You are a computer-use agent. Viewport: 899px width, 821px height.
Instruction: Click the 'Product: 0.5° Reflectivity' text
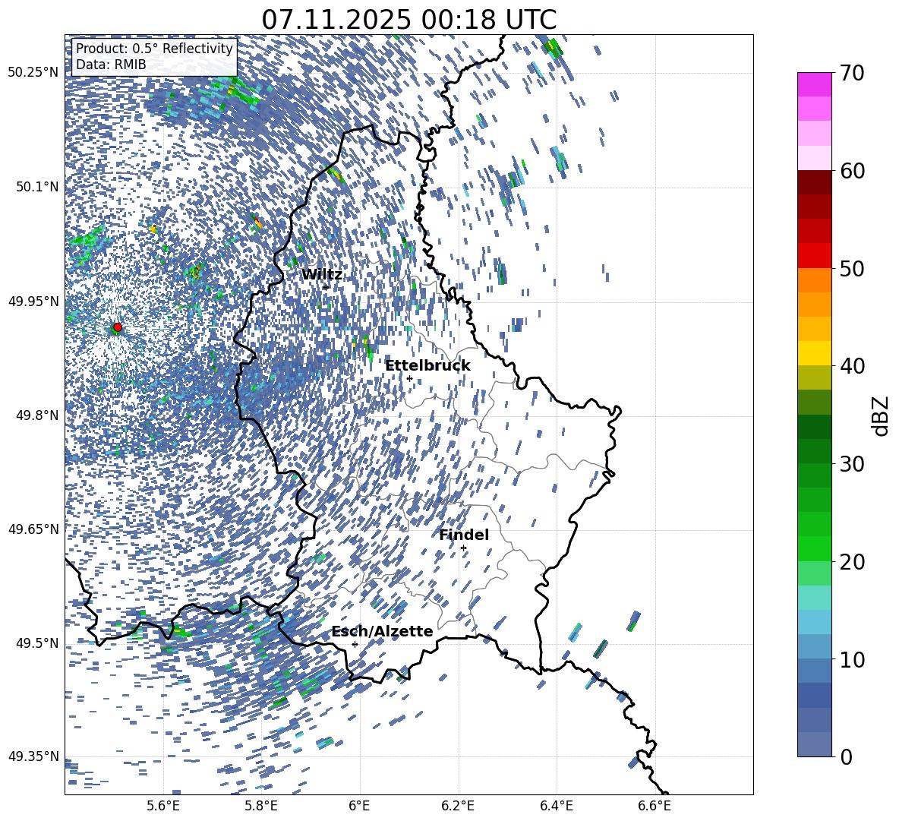(x=154, y=49)
